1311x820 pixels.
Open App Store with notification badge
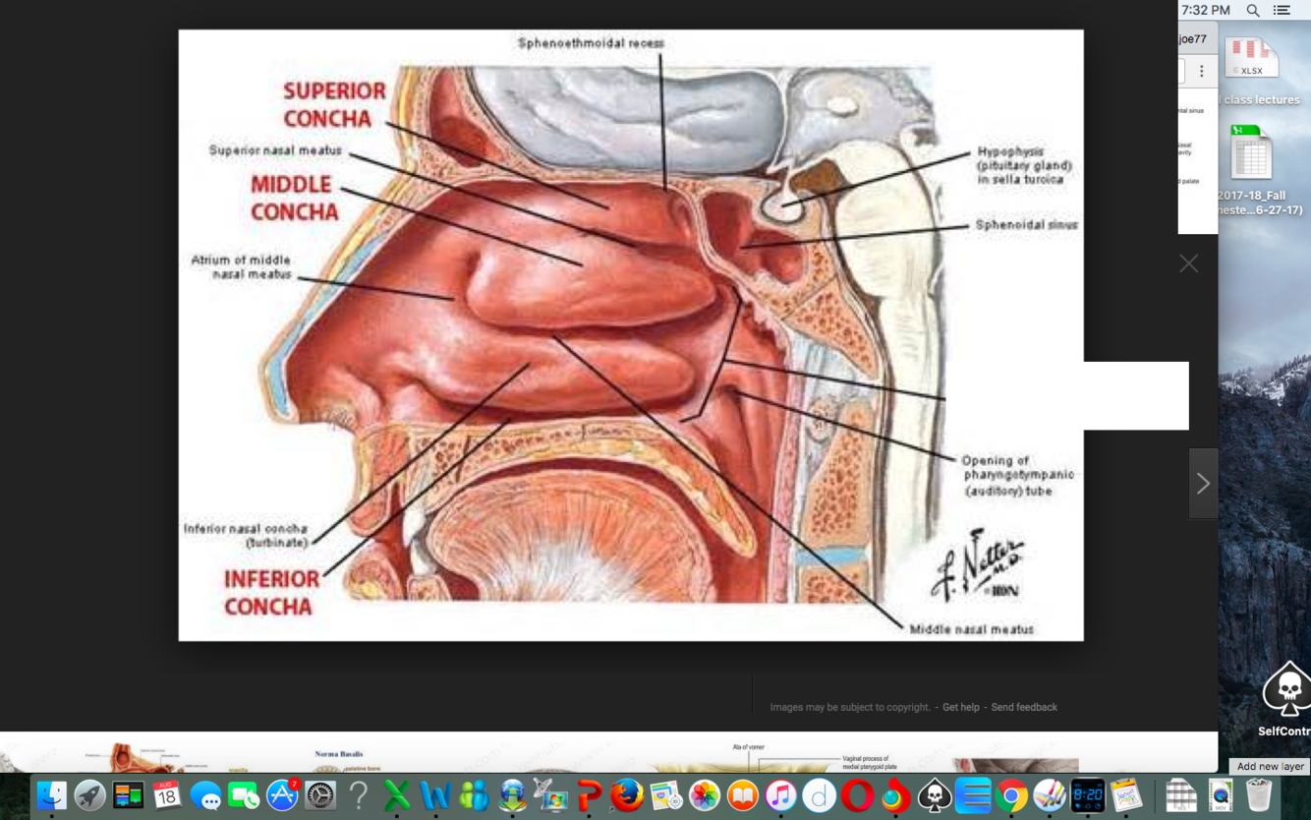[282, 794]
